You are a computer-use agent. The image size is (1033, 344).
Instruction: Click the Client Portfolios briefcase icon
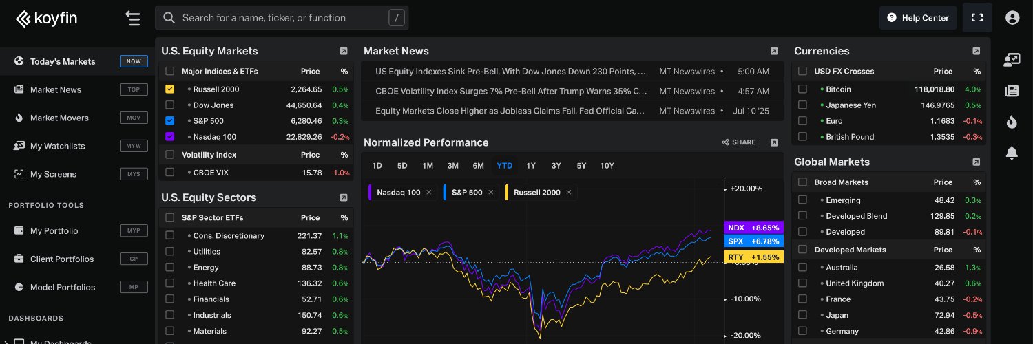19,259
